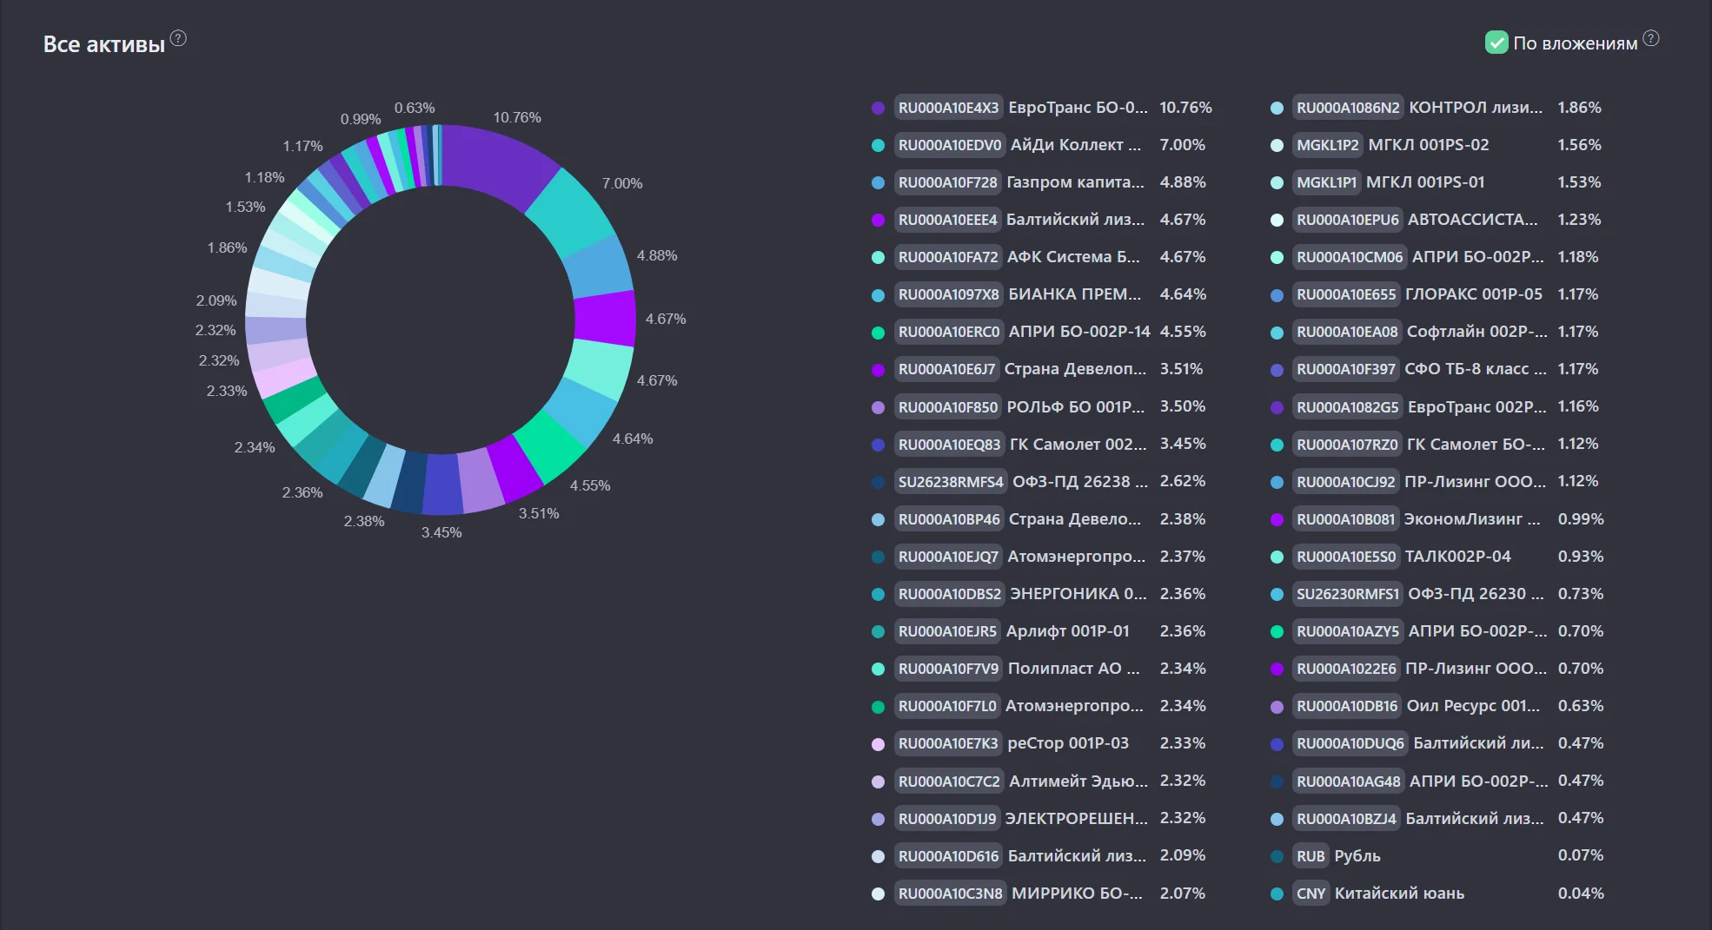Click the question-mark icon beside "По вложениям"
Screen dimensions: 1712x930
pyautogui.click(x=1651, y=38)
